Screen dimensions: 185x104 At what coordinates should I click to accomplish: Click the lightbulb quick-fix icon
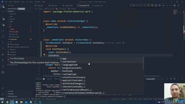click(44, 55)
